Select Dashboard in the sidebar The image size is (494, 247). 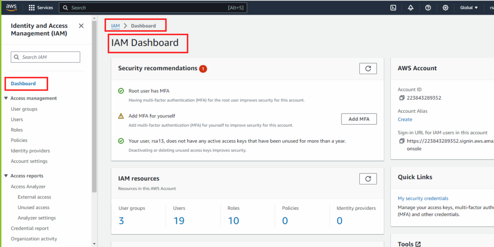23,84
